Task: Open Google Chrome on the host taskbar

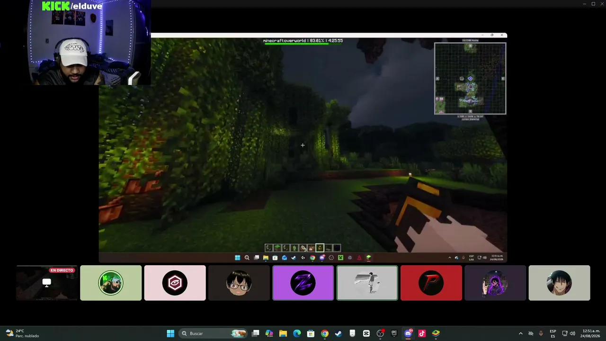Action: 324,333
